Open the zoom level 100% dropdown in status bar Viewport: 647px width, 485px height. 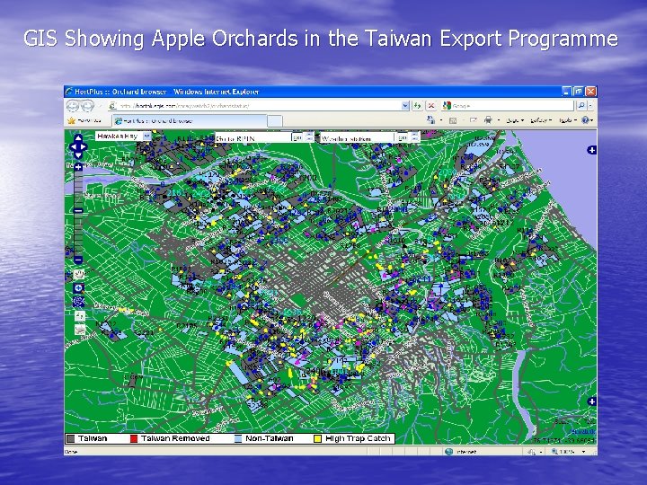(x=583, y=452)
